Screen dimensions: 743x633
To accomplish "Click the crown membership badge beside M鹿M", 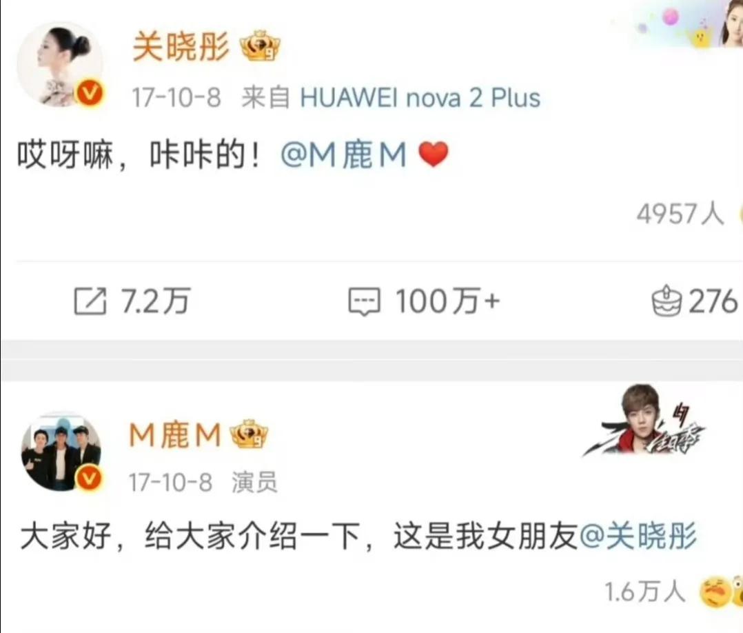I will (x=249, y=434).
